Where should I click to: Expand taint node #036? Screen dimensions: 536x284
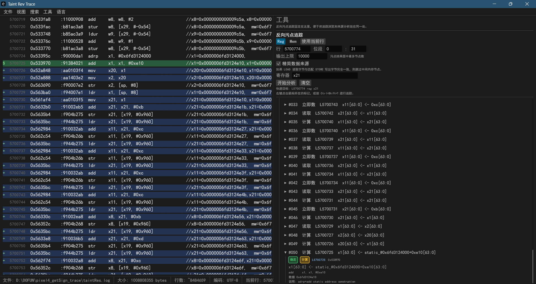285,131
